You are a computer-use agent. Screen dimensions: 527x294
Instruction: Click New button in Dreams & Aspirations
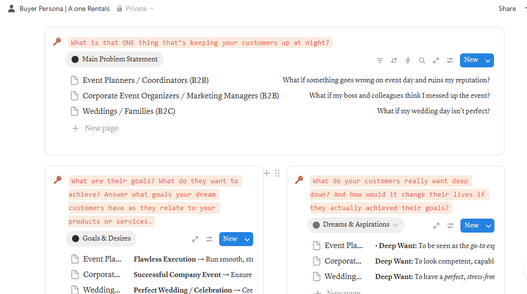471,226
